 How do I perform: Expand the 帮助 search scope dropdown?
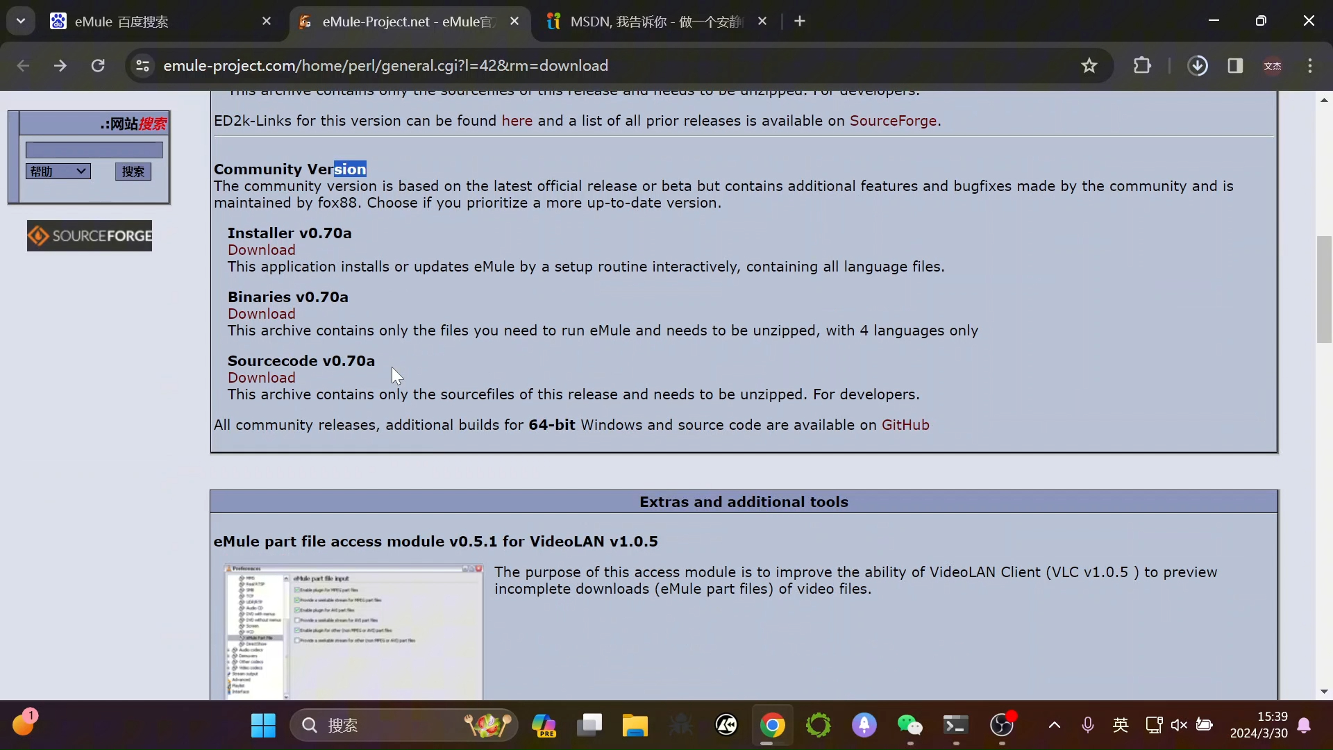point(58,172)
